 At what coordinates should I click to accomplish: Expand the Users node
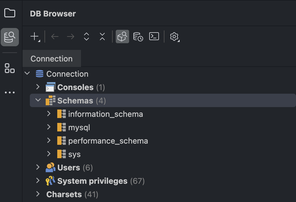(x=38, y=167)
